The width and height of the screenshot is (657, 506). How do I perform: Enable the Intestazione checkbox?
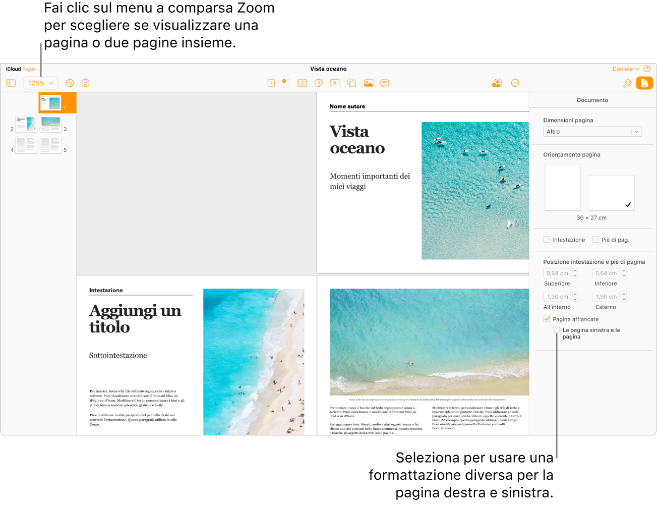[x=547, y=240]
